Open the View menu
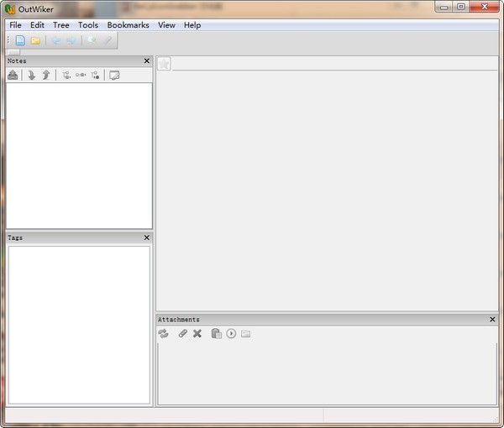 click(166, 25)
